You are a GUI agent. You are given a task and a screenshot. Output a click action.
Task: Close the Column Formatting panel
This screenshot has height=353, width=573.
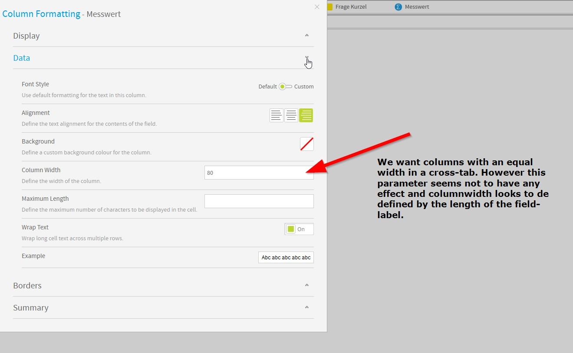click(317, 7)
